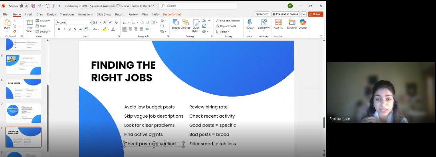Open the comments pane icon
The width and height of the screenshot is (436, 157).
303,14
